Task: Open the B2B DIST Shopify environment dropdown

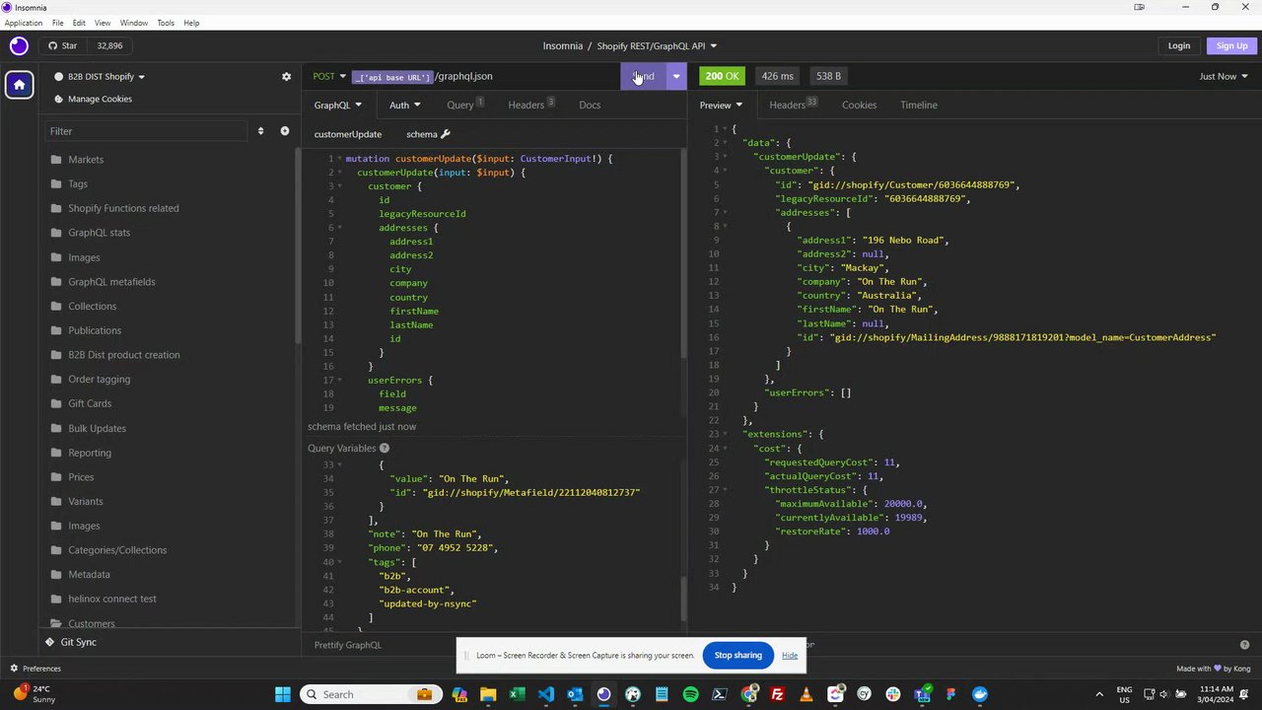Action: click(100, 76)
